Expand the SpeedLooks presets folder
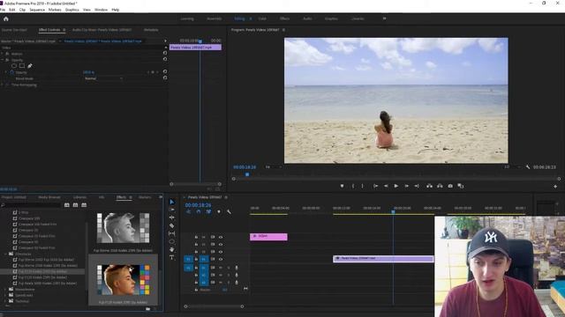Viewport: 565px width, 317px height. (x=6, y=295)
